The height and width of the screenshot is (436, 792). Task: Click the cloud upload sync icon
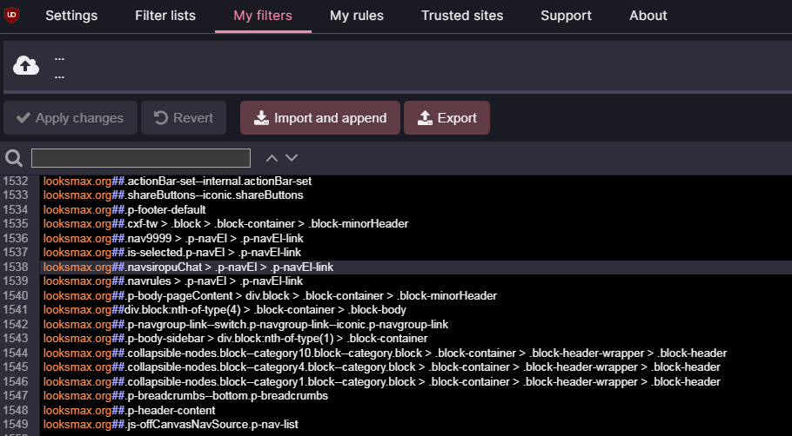[26, 65]
